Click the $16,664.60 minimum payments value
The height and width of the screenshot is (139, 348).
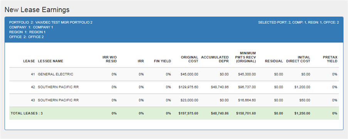[247, 100]
